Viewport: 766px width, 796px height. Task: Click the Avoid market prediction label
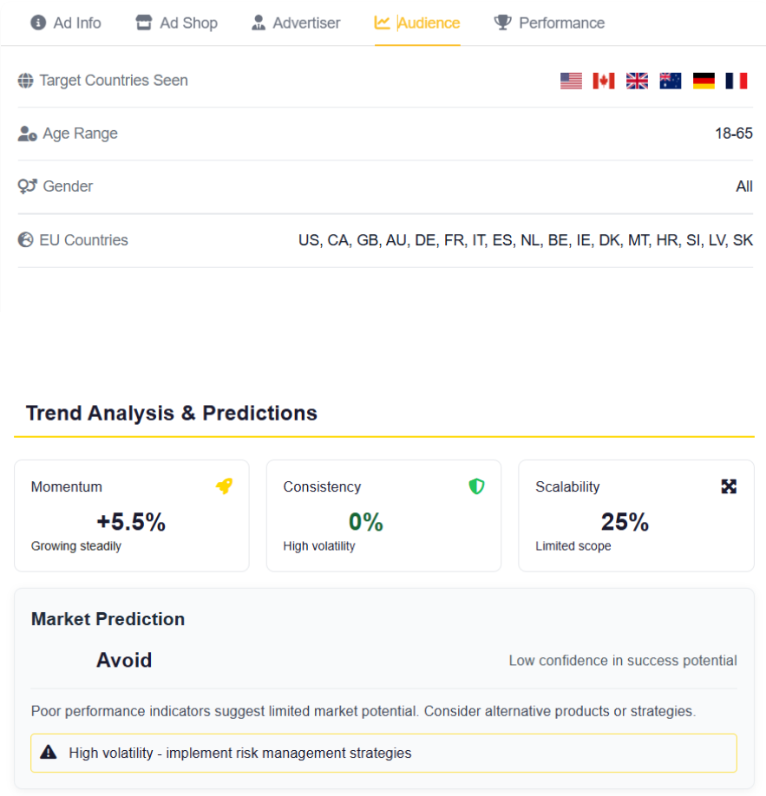124,660
